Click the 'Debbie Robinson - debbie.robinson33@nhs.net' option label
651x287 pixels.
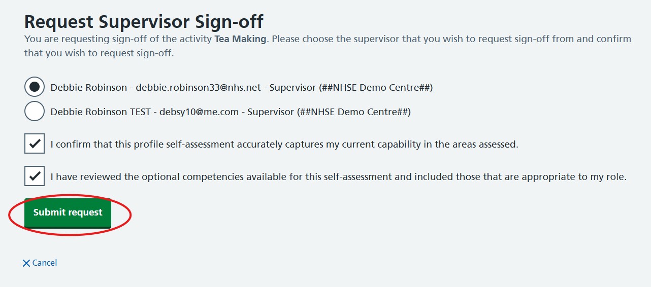241,87
